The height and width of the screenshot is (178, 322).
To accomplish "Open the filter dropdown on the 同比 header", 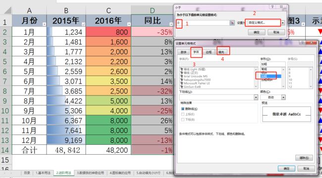I will click(171, 24).
